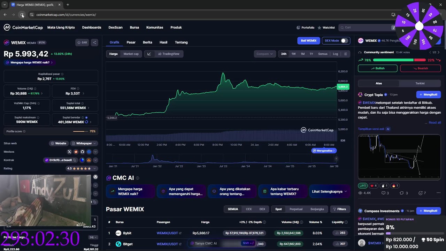Screen dimensions: 446x251
Task: Go to next sentiment page arrow
Action: [438, 52]
